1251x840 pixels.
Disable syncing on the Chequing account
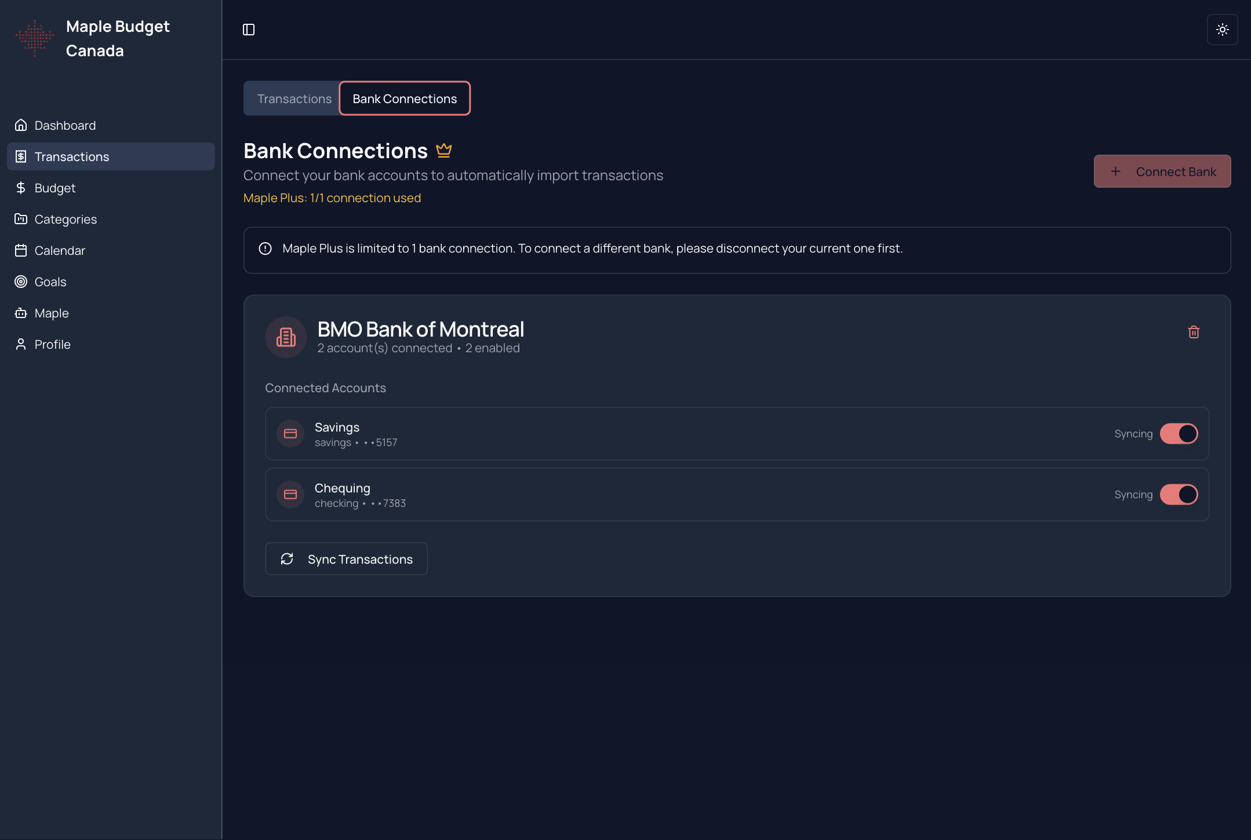click(1178, 494)
